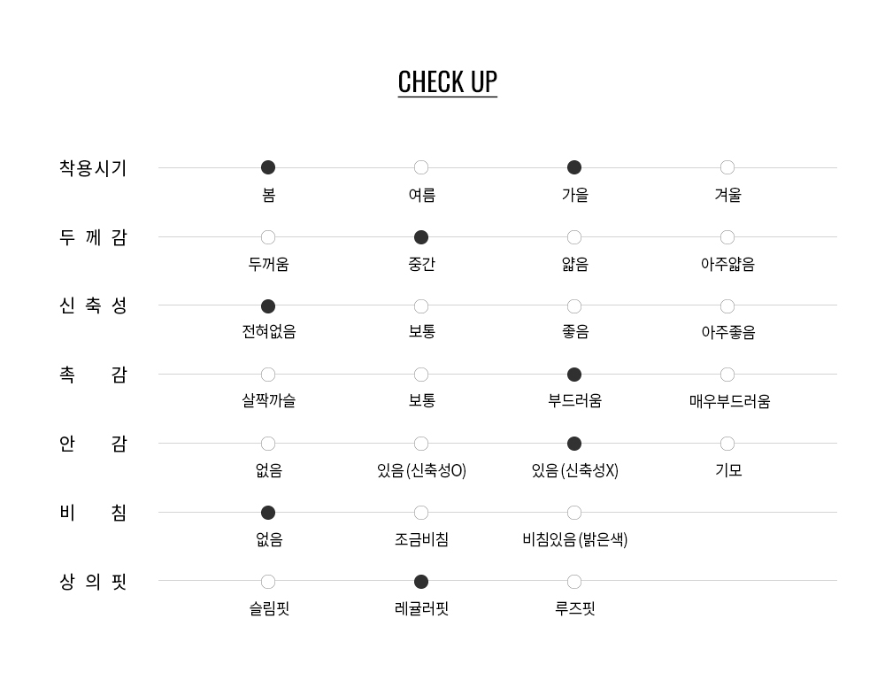Choose 중간 thickness radio dot
The image size is (885, 688).
pyautogui.click(x=421, y=237)
